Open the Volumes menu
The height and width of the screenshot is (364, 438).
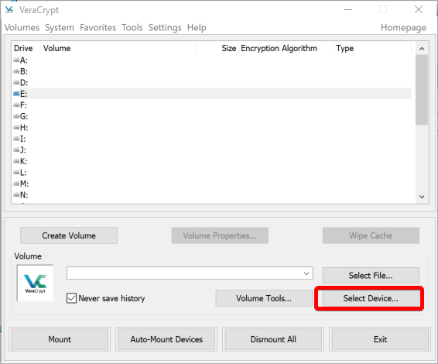(22, 28)
